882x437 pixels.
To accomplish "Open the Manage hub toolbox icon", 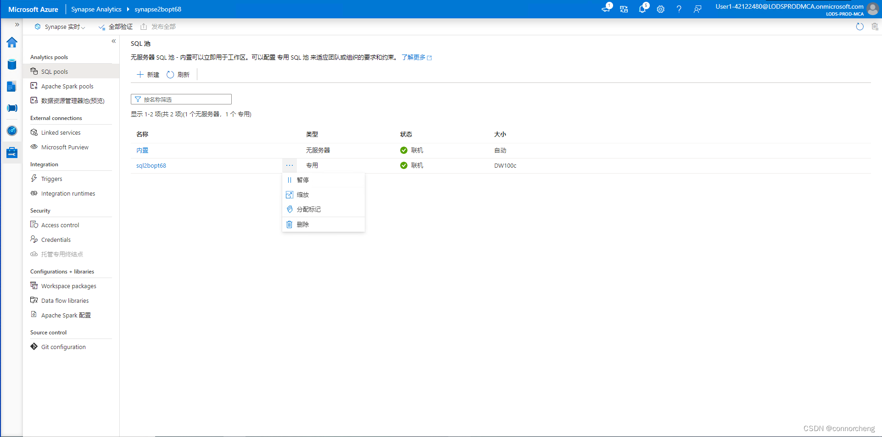I will [x=12, y=152].
